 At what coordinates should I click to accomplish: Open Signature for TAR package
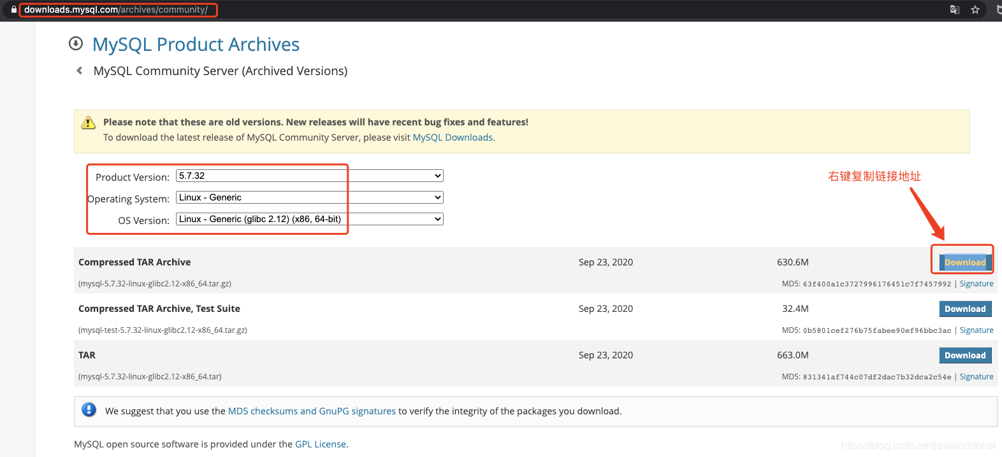click(977, 377)
